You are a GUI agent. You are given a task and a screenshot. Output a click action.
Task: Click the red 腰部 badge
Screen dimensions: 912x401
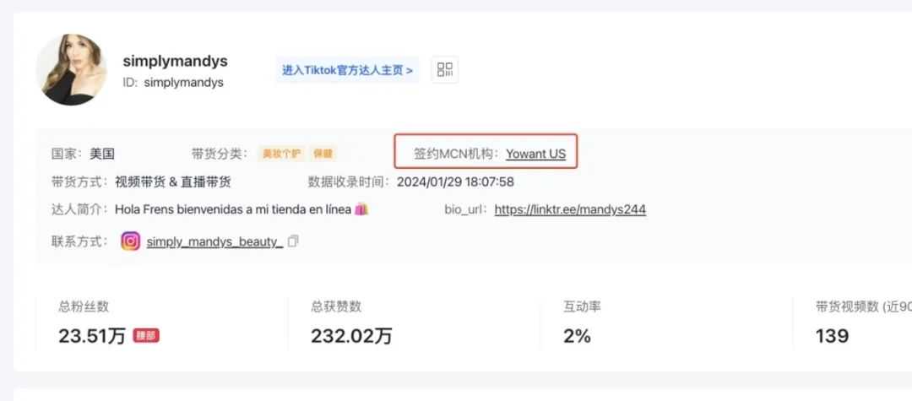[146, 336]
